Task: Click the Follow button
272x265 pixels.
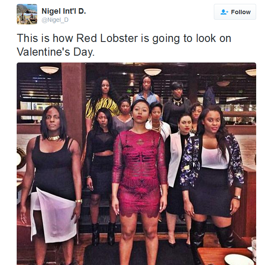Action: (x=235, y=12)
